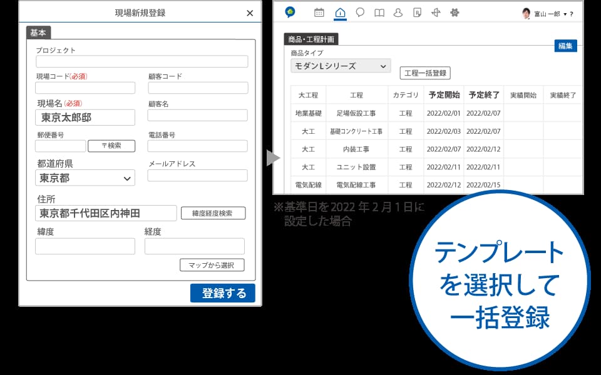Click the 実績開始 column header
This screenshot has width=601, height=375.
(523, 95)
